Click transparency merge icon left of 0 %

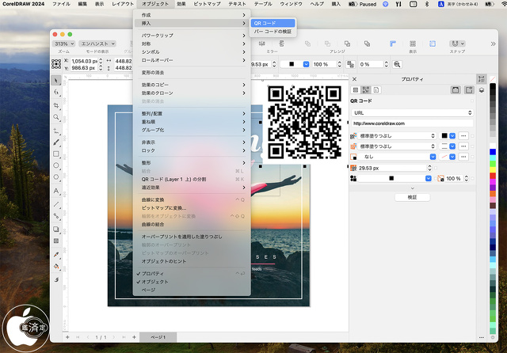[x=350, y=64]
